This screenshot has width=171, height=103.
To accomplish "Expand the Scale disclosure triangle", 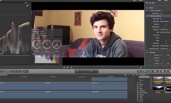I will pyautogui.click(x=150, y=61).
